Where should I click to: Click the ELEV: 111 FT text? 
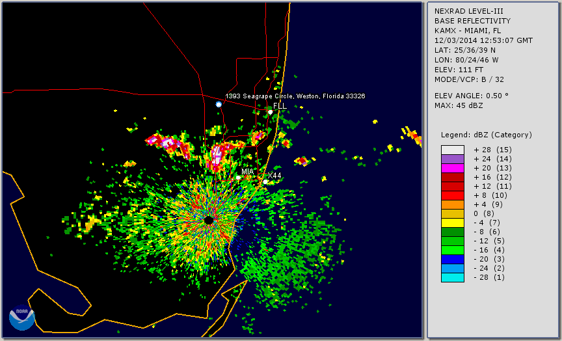click(x=459, y=70)
